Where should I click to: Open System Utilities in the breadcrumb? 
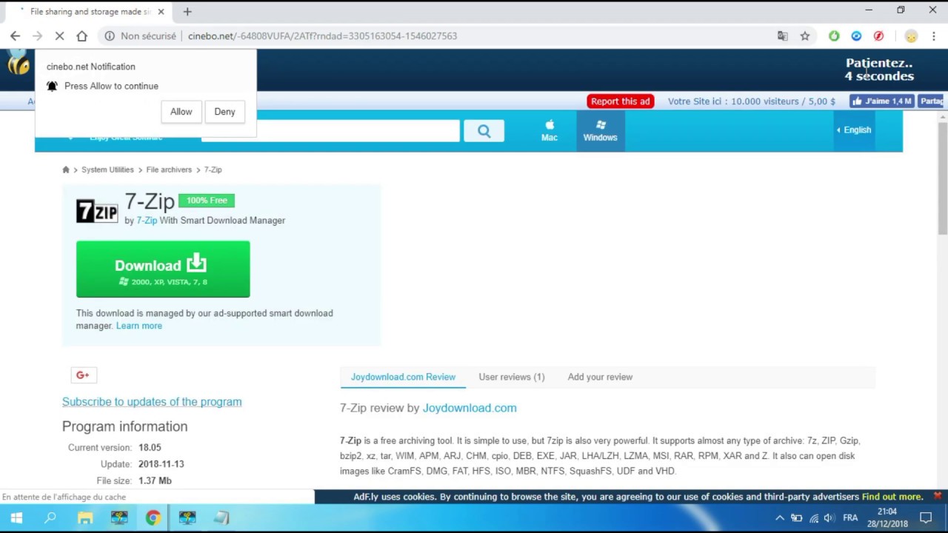pyautogui.click(x=107, y=170)
